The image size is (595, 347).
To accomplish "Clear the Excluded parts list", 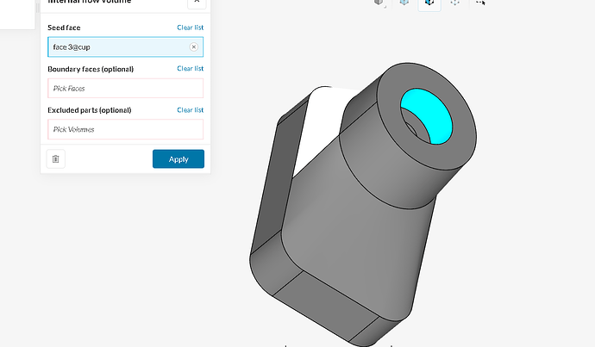I will pyautogui.click(x=190, y=110).
